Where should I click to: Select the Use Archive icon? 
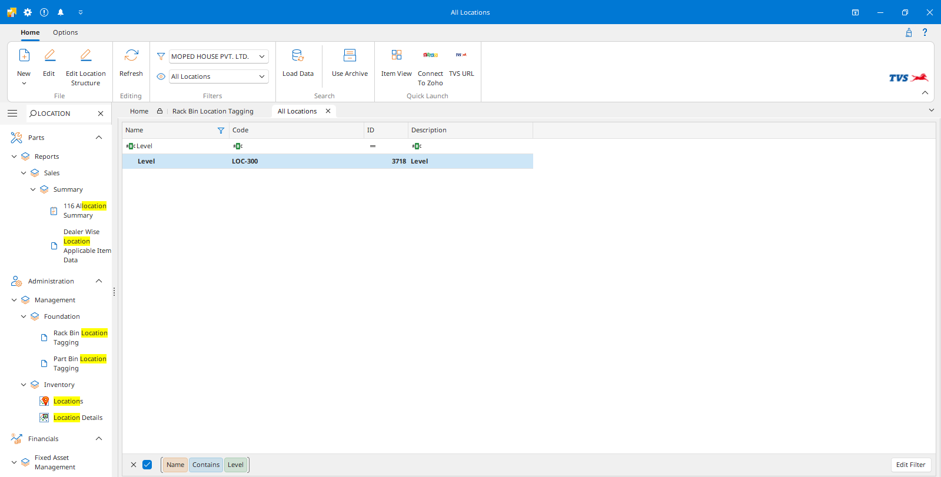pyautogui.click(x=350, y=56)
